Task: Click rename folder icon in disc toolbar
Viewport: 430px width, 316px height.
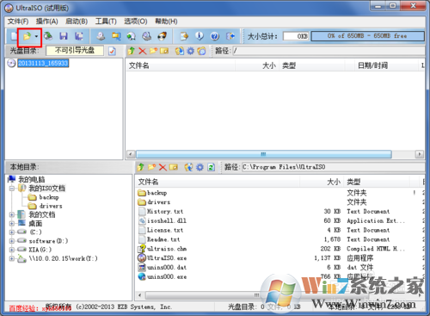Action: click(164, 51)
